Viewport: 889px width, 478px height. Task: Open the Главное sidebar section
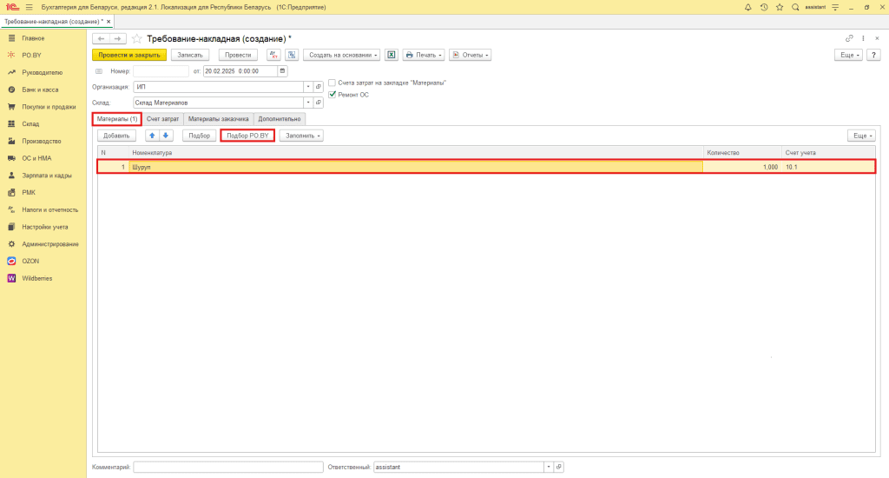(x=33, y=38)
